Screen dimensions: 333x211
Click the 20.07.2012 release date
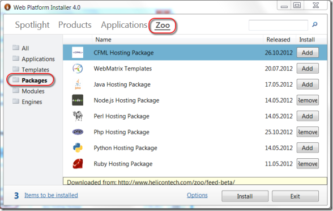[x=279, y=69]
